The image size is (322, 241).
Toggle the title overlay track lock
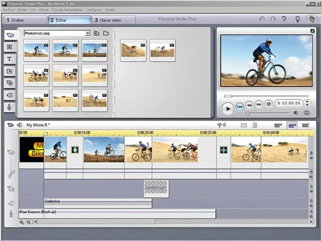click(311, 186)
